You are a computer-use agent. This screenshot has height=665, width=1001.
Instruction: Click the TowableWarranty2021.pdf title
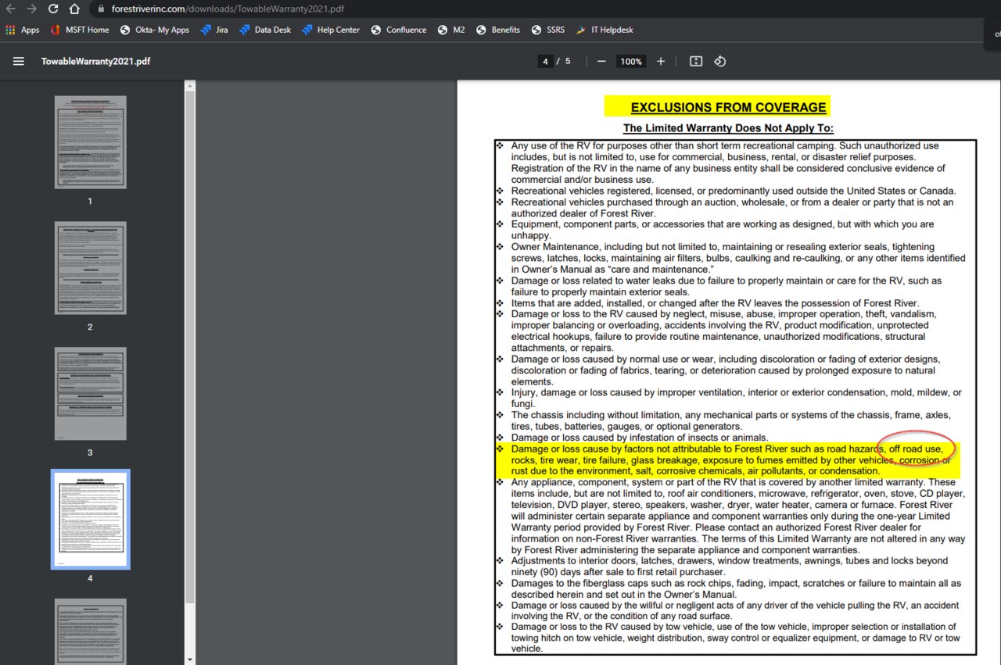(95, 61)
